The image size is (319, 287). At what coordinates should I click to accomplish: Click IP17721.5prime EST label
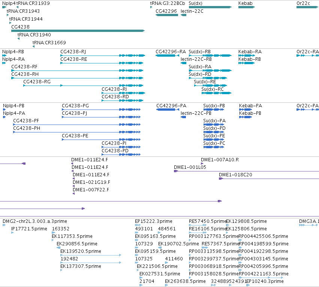[x=29, y=229]
